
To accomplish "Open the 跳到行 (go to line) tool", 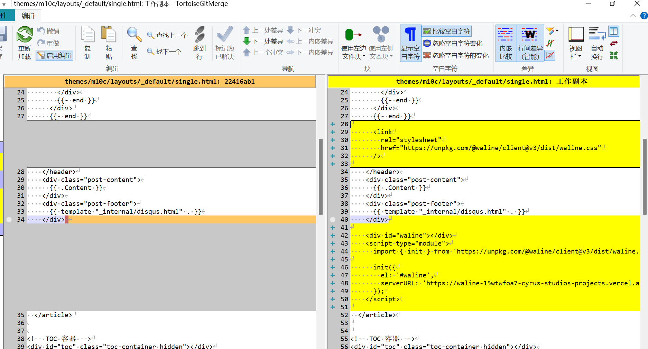I will [200, 43].
